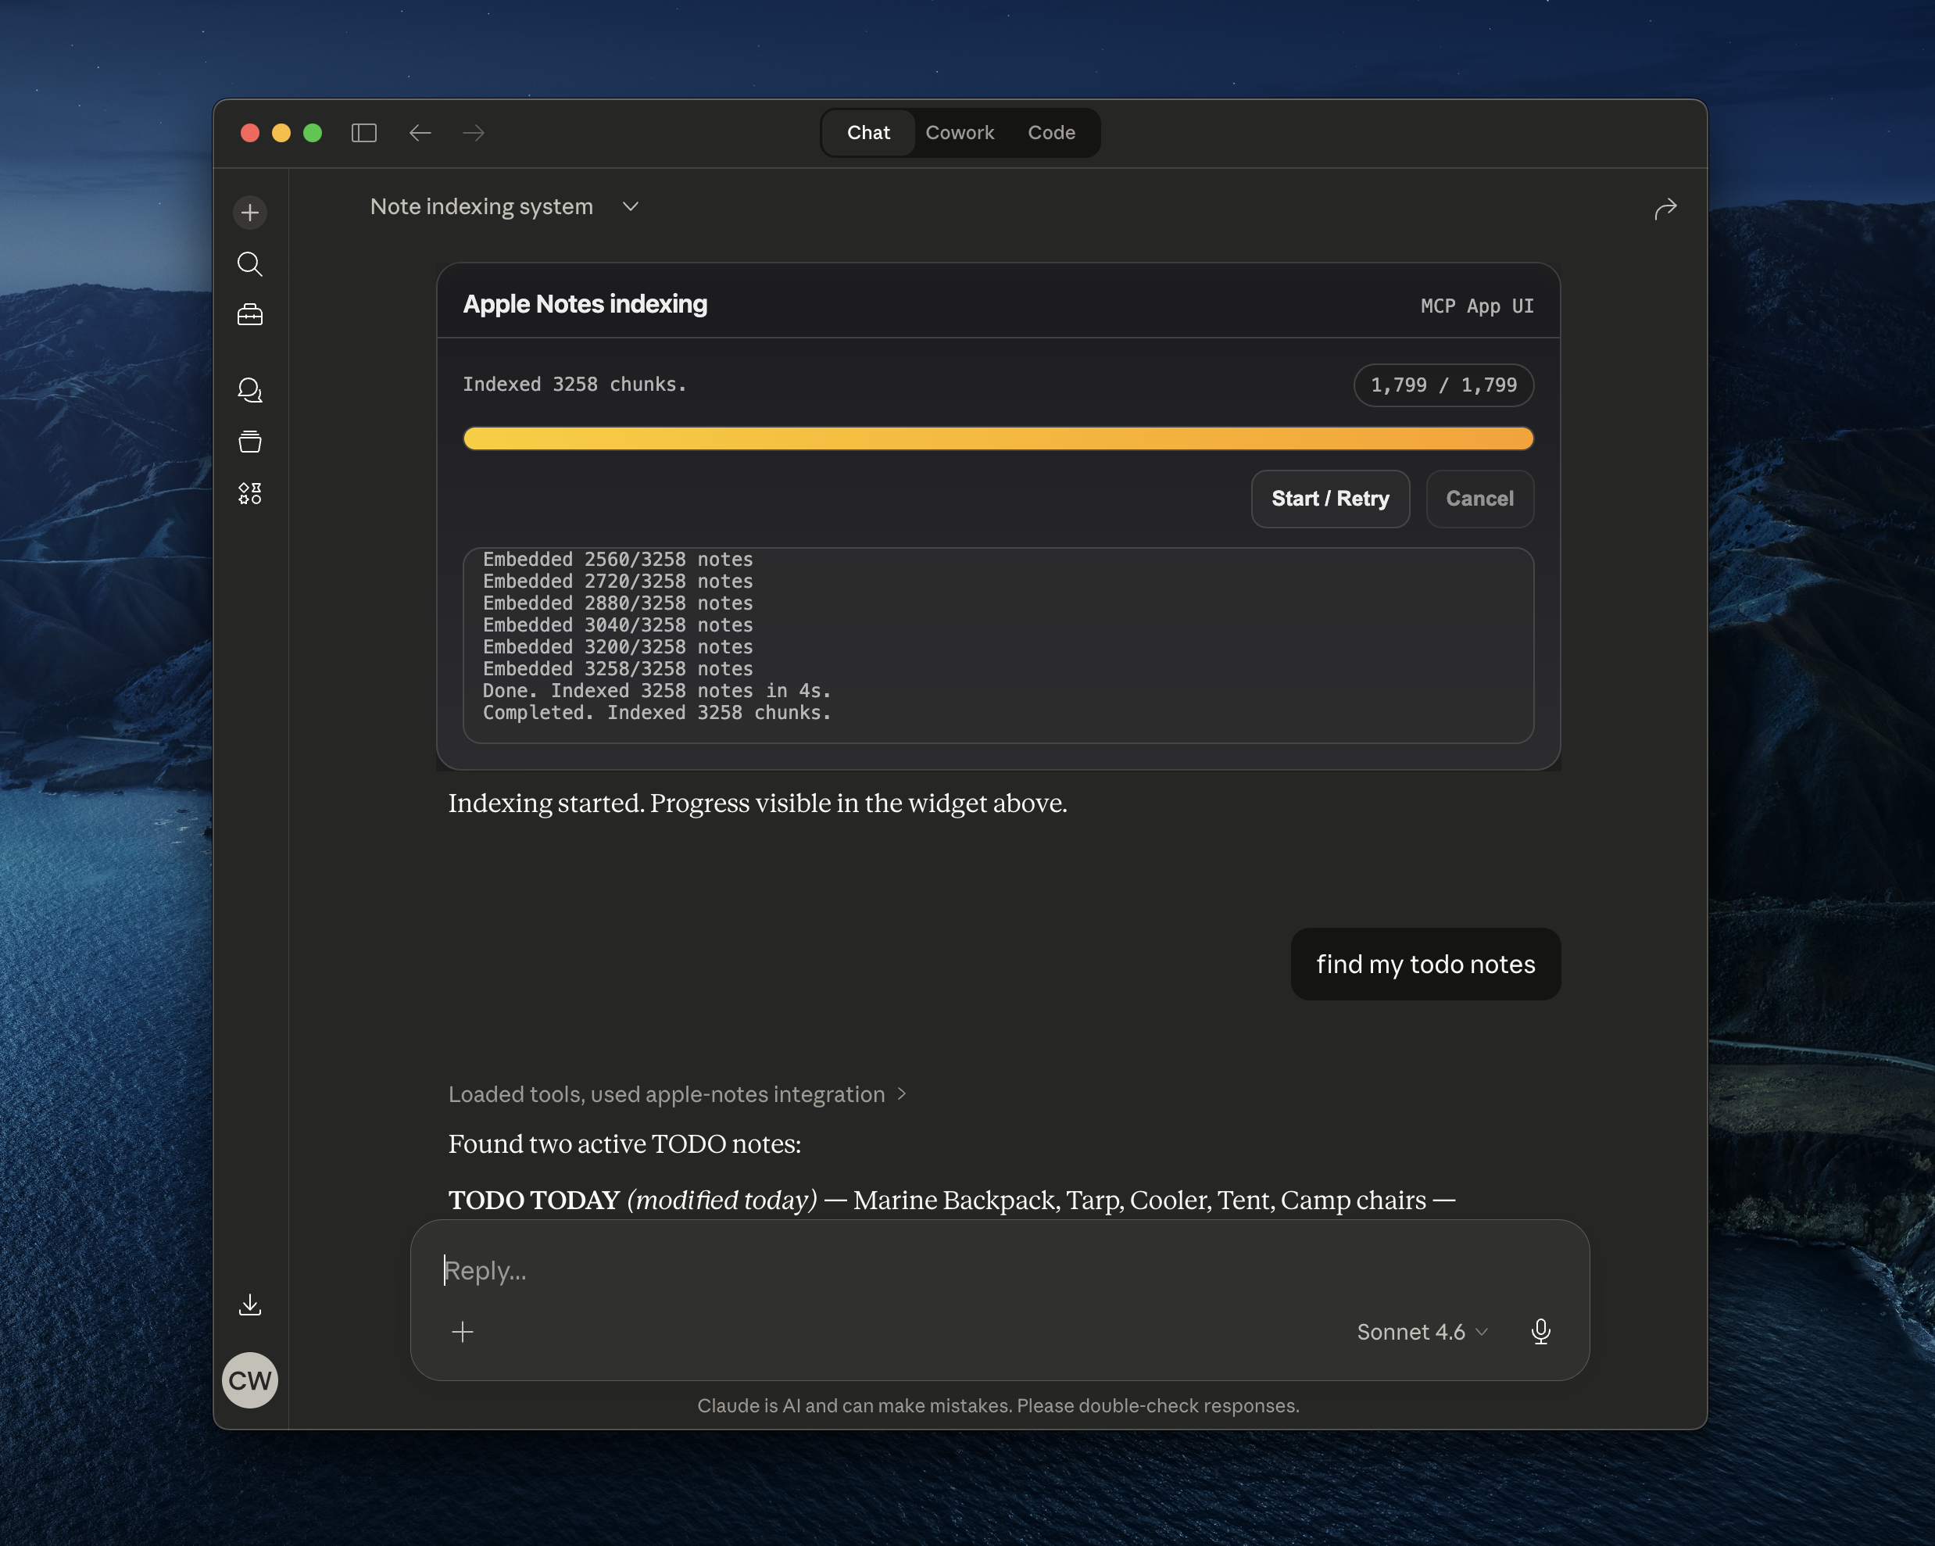Open the chats bubble icon in sidebar

coord(249,390)
